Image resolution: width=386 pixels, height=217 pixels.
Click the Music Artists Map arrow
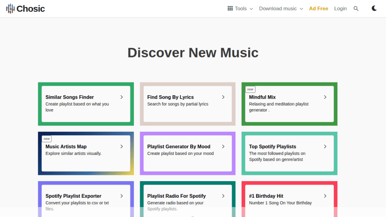(x=122, y=146)
